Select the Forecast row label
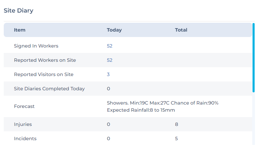 (x=24, y=106)
